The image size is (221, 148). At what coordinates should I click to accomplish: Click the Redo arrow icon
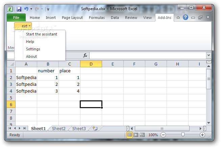pos(37,9)
